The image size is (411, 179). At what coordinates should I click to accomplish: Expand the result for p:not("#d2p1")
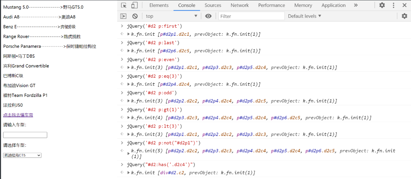pyautogui.click(x=128, y=154)
